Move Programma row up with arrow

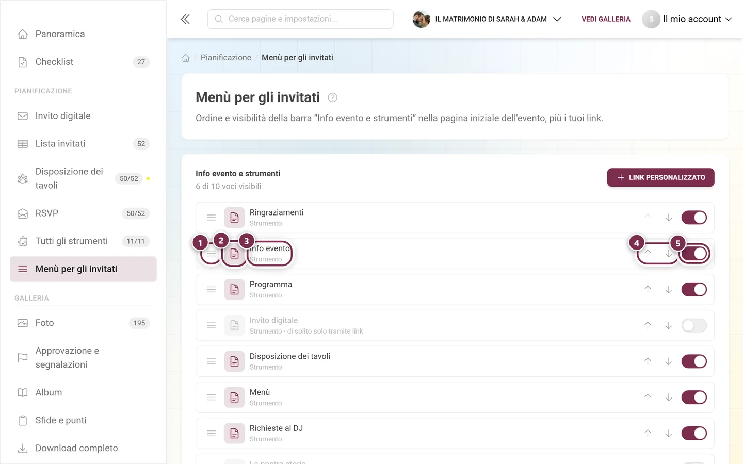[648, 290]
